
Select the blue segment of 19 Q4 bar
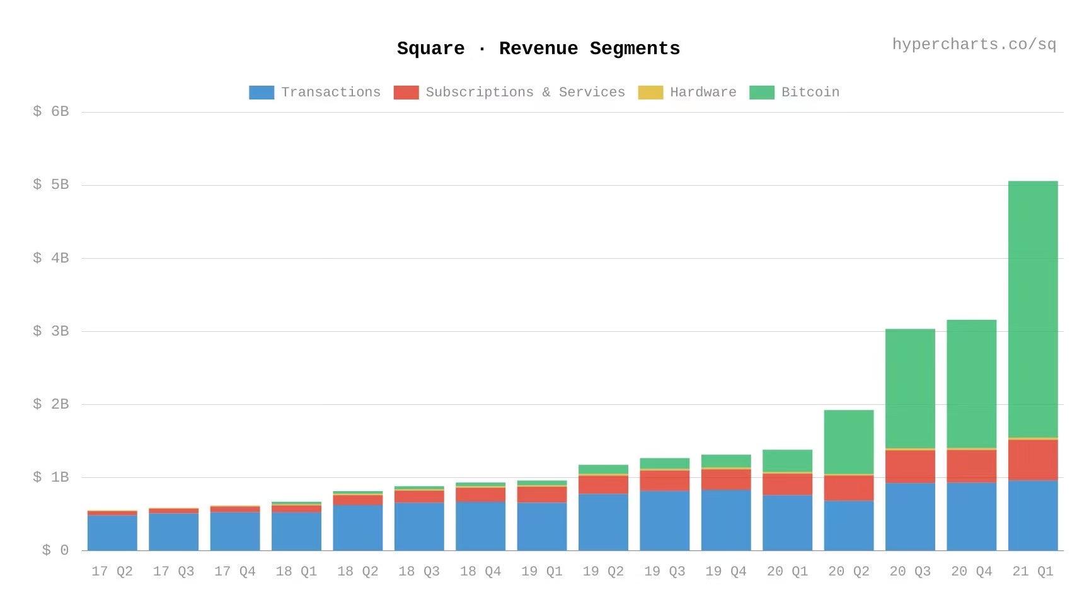pyautogui.click(x=726, y=520)
